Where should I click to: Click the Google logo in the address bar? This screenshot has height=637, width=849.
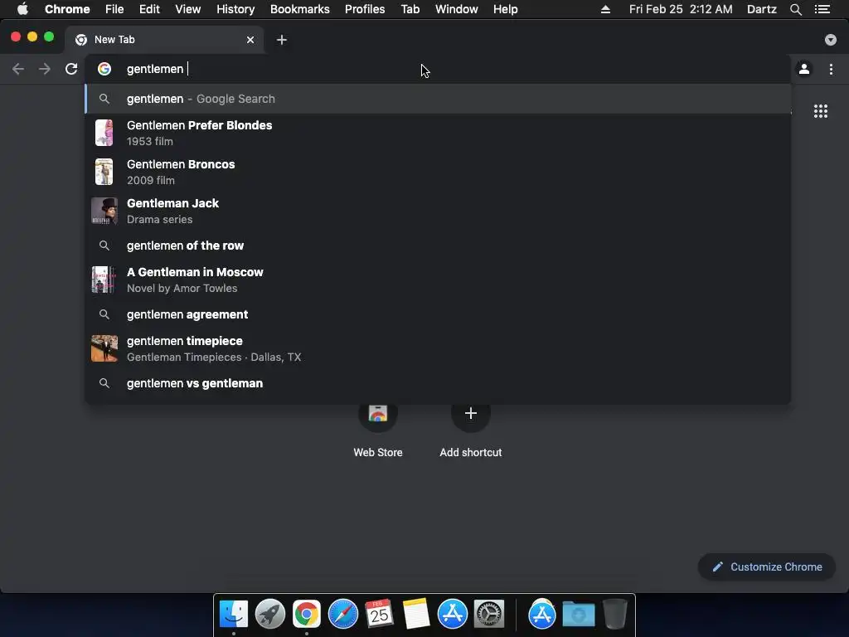pyautogui.click(x=104, y=69)
